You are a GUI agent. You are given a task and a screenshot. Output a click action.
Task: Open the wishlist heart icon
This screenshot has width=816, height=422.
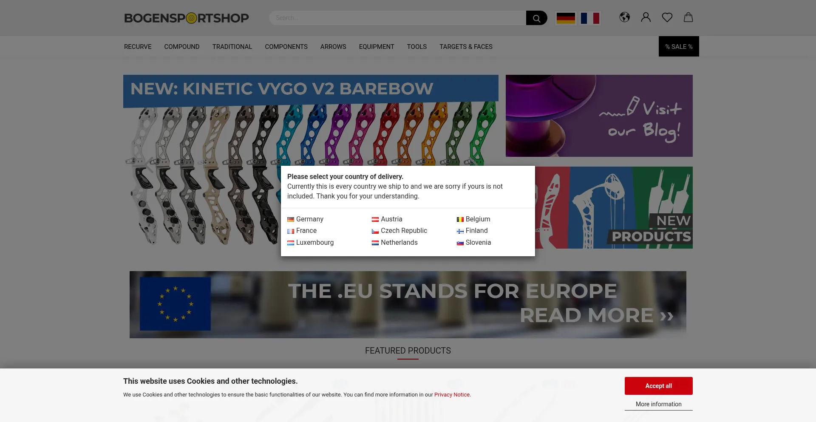pos(667,17)
